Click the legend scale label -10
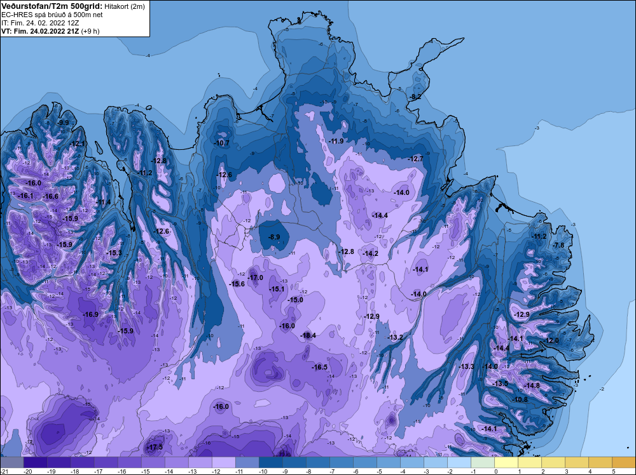Viewport: 636px width, 475px height. tap(263, 471)
